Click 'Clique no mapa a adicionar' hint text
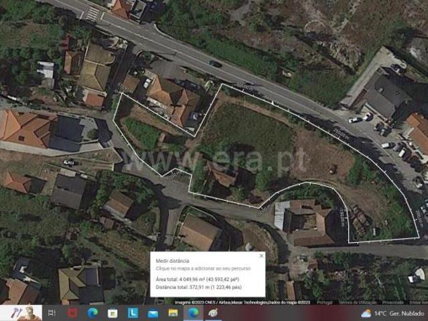The image size is (428, 321). (203, 268)
